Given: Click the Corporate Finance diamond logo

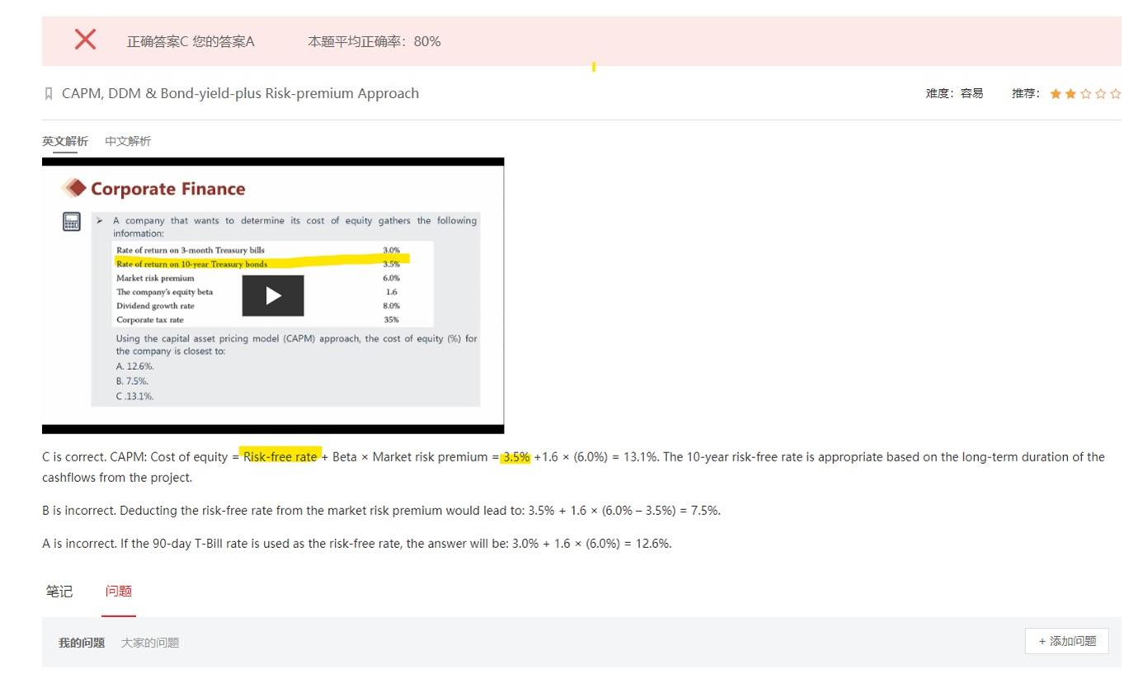Looking at the screenshot, I should pos(73,189).
